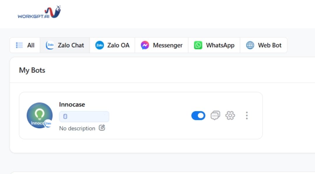Open the Innocase bot chat conversations icon
This screenshot has width=315, height=174.
(215, 115)
